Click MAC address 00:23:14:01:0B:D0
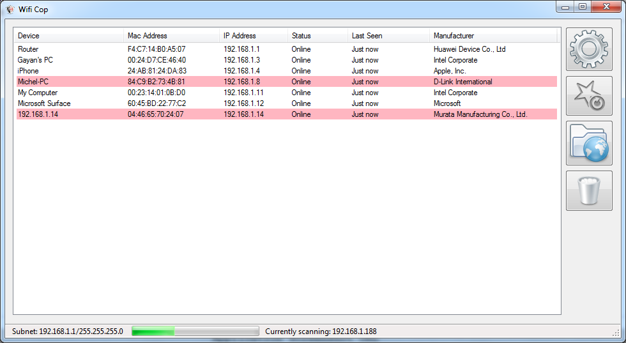Screen dimensions: 626x343 (x=156, y=92)
